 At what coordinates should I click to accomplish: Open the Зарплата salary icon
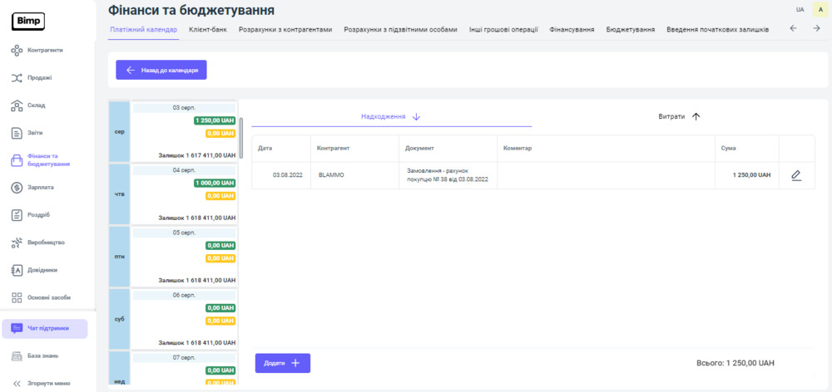17,188
